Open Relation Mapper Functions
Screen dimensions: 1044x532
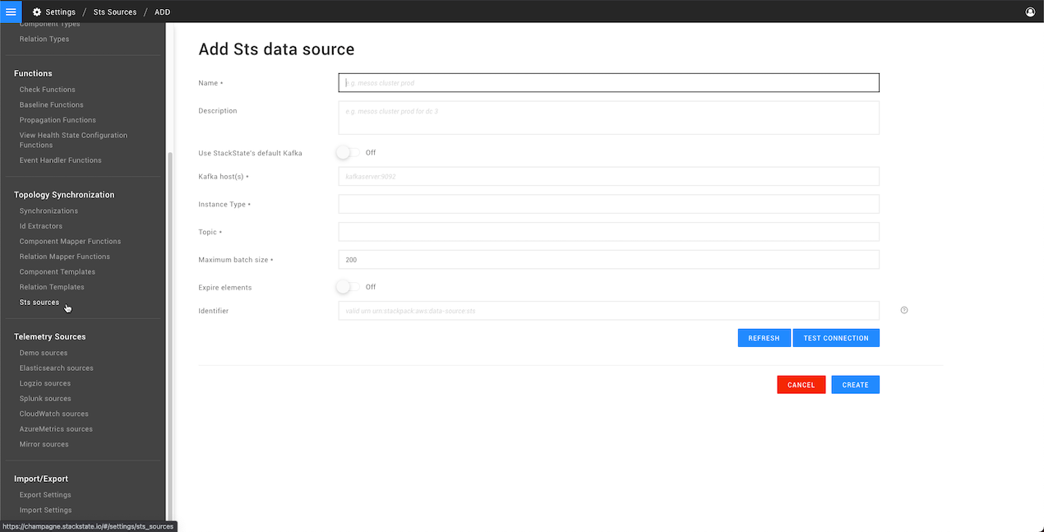(64, 257)
